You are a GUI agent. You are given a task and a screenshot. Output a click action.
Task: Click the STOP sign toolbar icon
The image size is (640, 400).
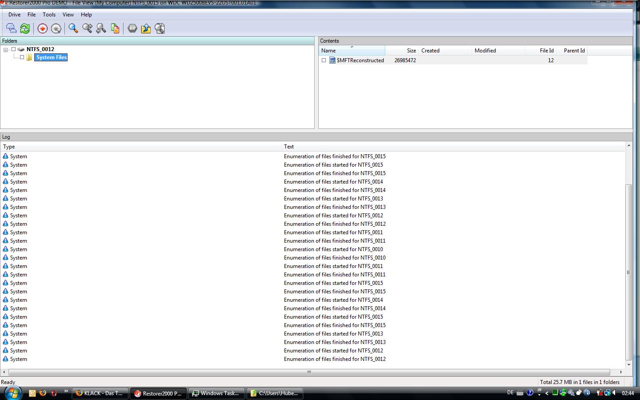(x=132, y=28)
